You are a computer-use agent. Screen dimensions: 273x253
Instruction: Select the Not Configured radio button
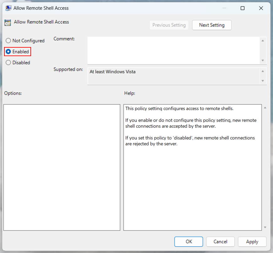point(8,41)
